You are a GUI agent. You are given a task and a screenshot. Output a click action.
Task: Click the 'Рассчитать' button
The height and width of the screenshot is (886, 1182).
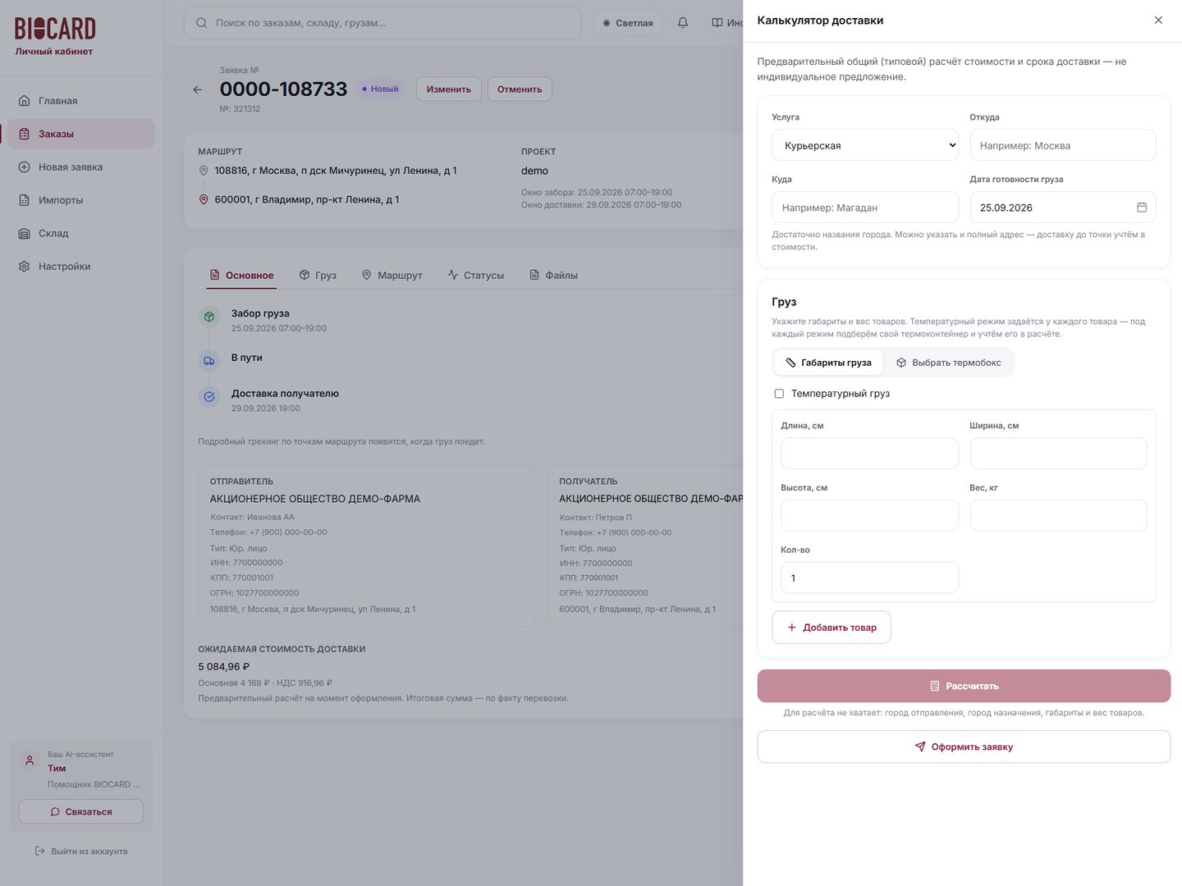click(964, 686)
